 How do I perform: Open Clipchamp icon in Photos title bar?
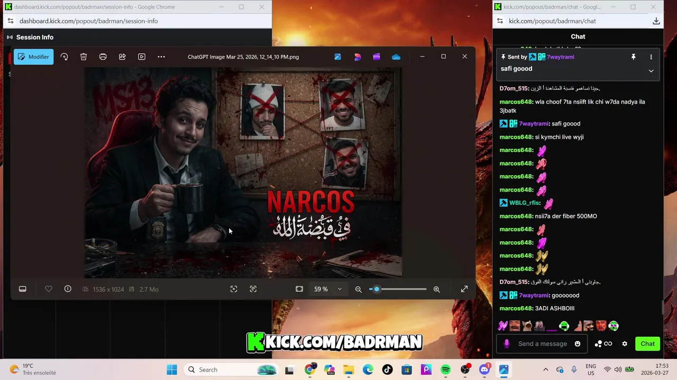pyautogui.click(x=377, y=57)
